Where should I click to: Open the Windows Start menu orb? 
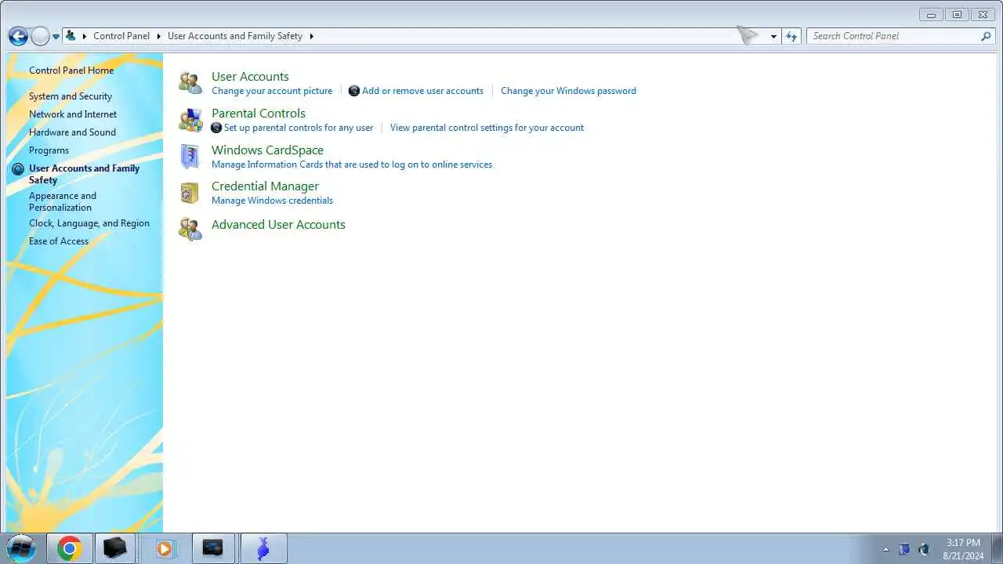21,548
